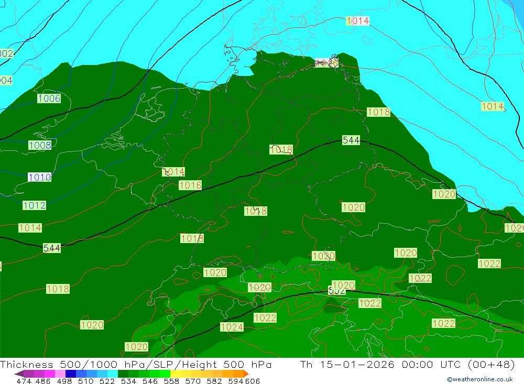This screenshot has width=524, height=384.
Task: Click legend value 606
Action: pyautogui.click(x=252, y=381)
